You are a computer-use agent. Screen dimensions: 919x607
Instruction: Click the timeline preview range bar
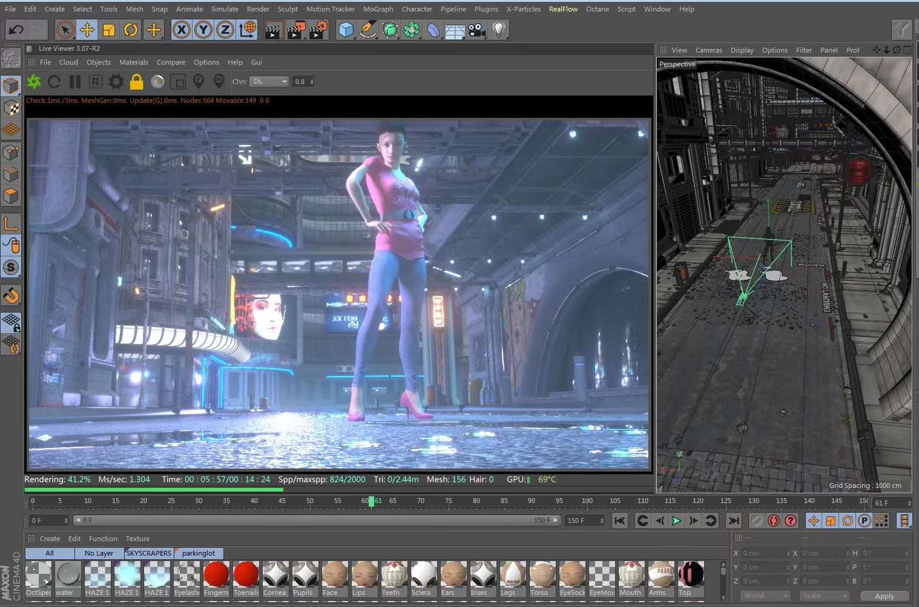(316, 520)
